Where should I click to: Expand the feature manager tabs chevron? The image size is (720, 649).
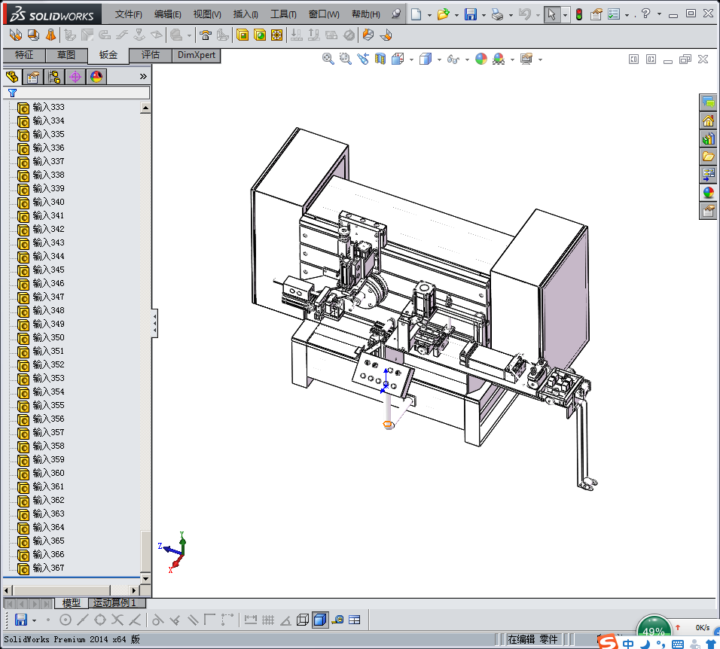[143, 77]
